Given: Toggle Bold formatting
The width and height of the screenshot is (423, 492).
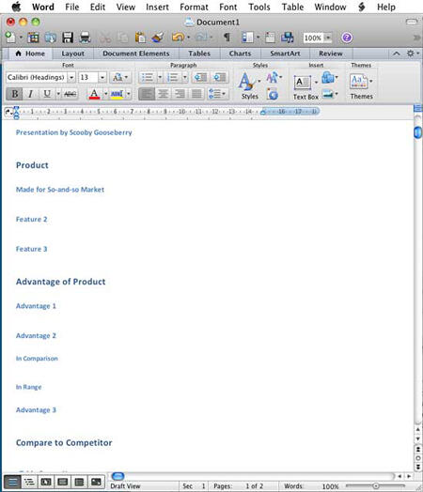Looking at the screenshot, I should tap(14, 94).
